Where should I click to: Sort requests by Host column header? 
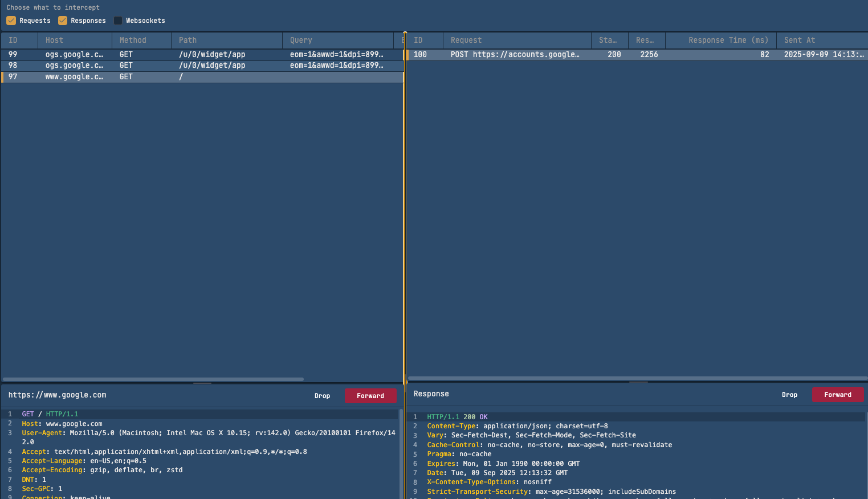coord(75,40)
